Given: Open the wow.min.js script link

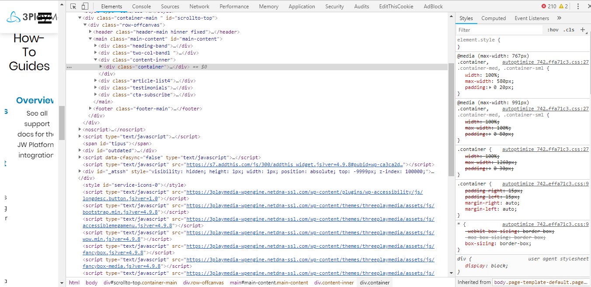Looking at the screenshot, I should click(x=258, y=236).
